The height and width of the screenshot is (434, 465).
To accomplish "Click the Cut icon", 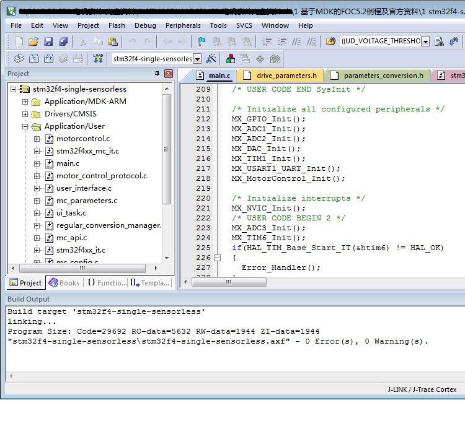I will coord(83,41).
